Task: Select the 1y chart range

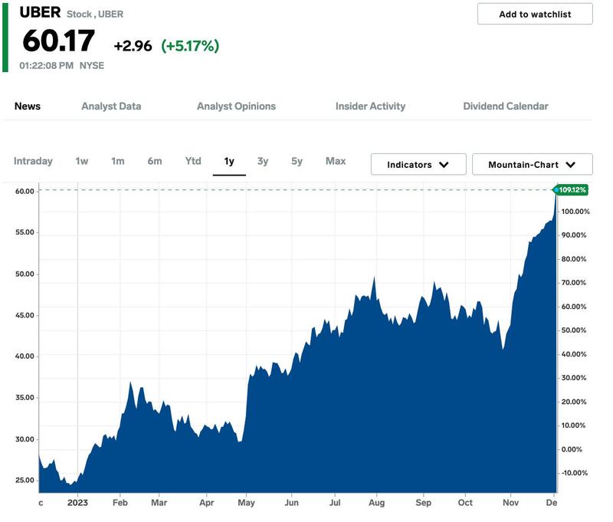Action: [x=229, y=161]
